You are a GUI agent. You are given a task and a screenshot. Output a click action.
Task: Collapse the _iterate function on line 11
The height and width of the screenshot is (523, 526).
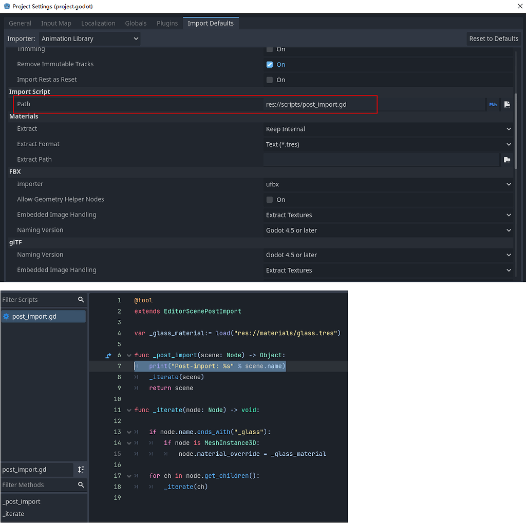(x=129, y=410)
